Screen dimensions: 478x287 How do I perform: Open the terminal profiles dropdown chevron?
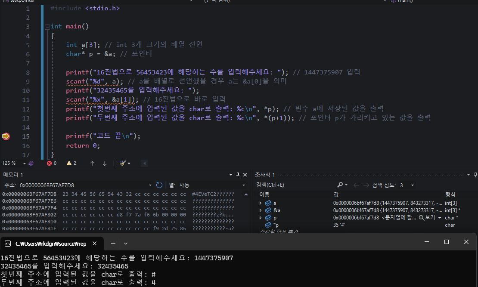click(126, 244)
